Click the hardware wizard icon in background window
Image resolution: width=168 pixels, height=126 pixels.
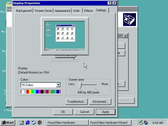(x=129, y=20)
